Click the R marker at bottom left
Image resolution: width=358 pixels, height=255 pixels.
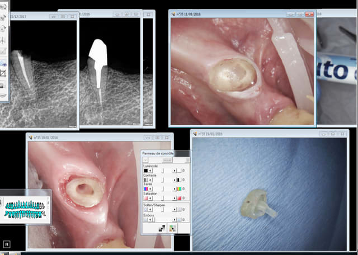(6, 244)
